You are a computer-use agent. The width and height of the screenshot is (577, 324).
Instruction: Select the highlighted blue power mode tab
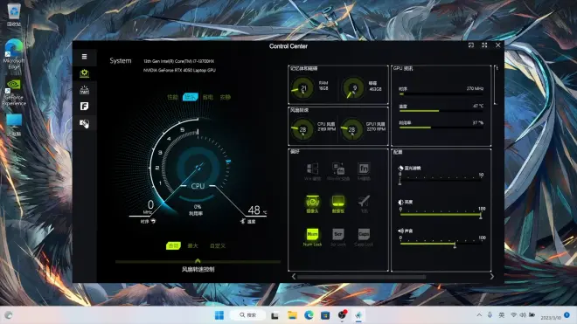coord(191,97)
